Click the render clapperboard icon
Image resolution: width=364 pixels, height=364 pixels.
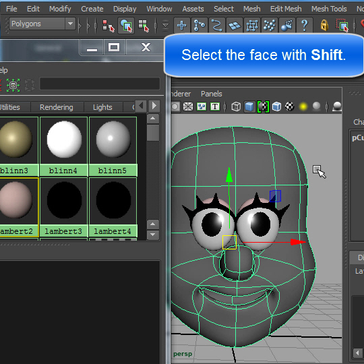coord(287,25)
